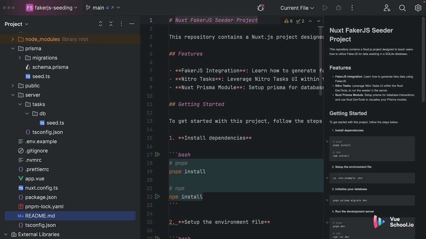Open the More Actions vertical dots menu
The height and width of the screenshot is (239, 426).
click(352, 8)
